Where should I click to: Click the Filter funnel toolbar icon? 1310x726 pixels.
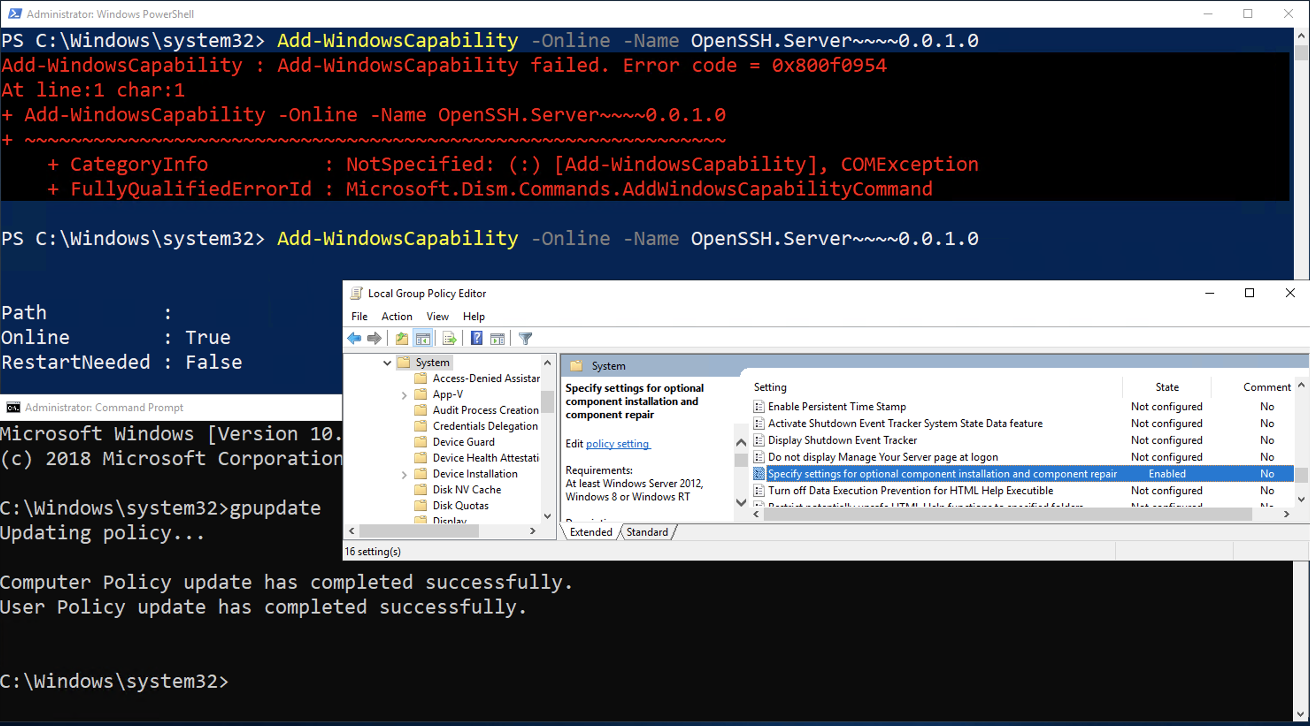tap(525, 338)
